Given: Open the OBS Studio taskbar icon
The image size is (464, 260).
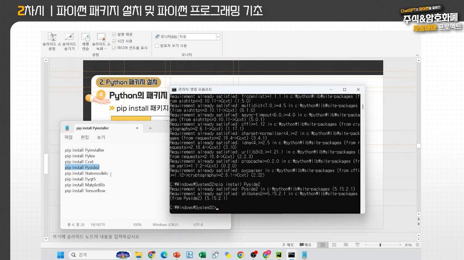Looking at the screenshot, I should click(x=253, y=255).
